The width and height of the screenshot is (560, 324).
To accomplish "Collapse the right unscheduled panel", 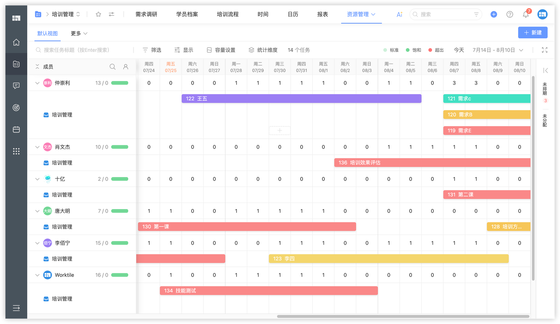I will coord(545,70).
